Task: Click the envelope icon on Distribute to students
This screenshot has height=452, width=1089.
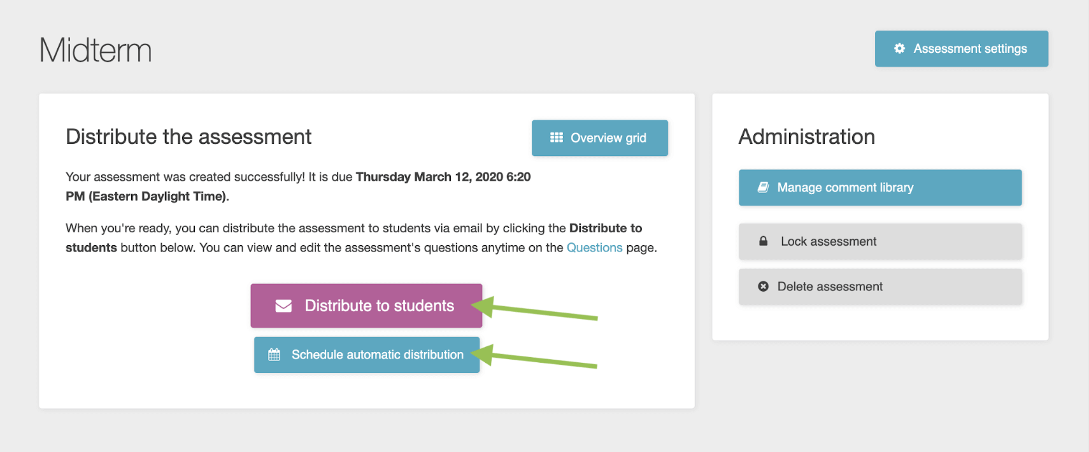Action: (x=282, y=306)
